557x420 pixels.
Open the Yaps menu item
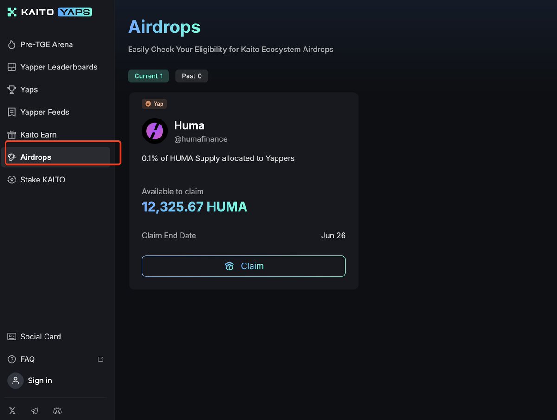tap(29, 89)
